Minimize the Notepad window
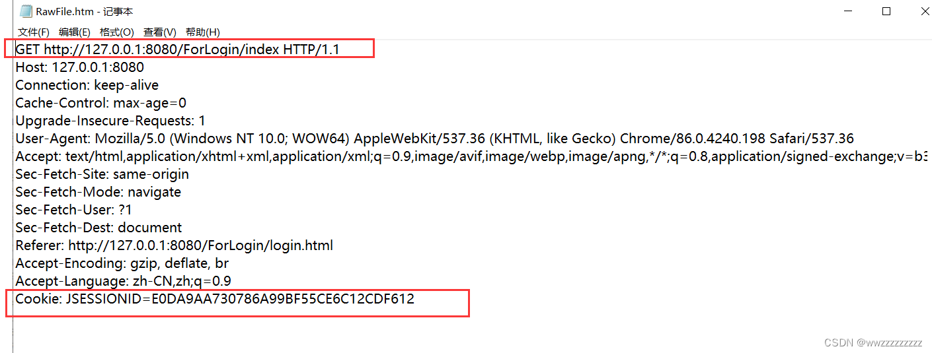This screenshot has height=353, width=932. pos(849,11)
